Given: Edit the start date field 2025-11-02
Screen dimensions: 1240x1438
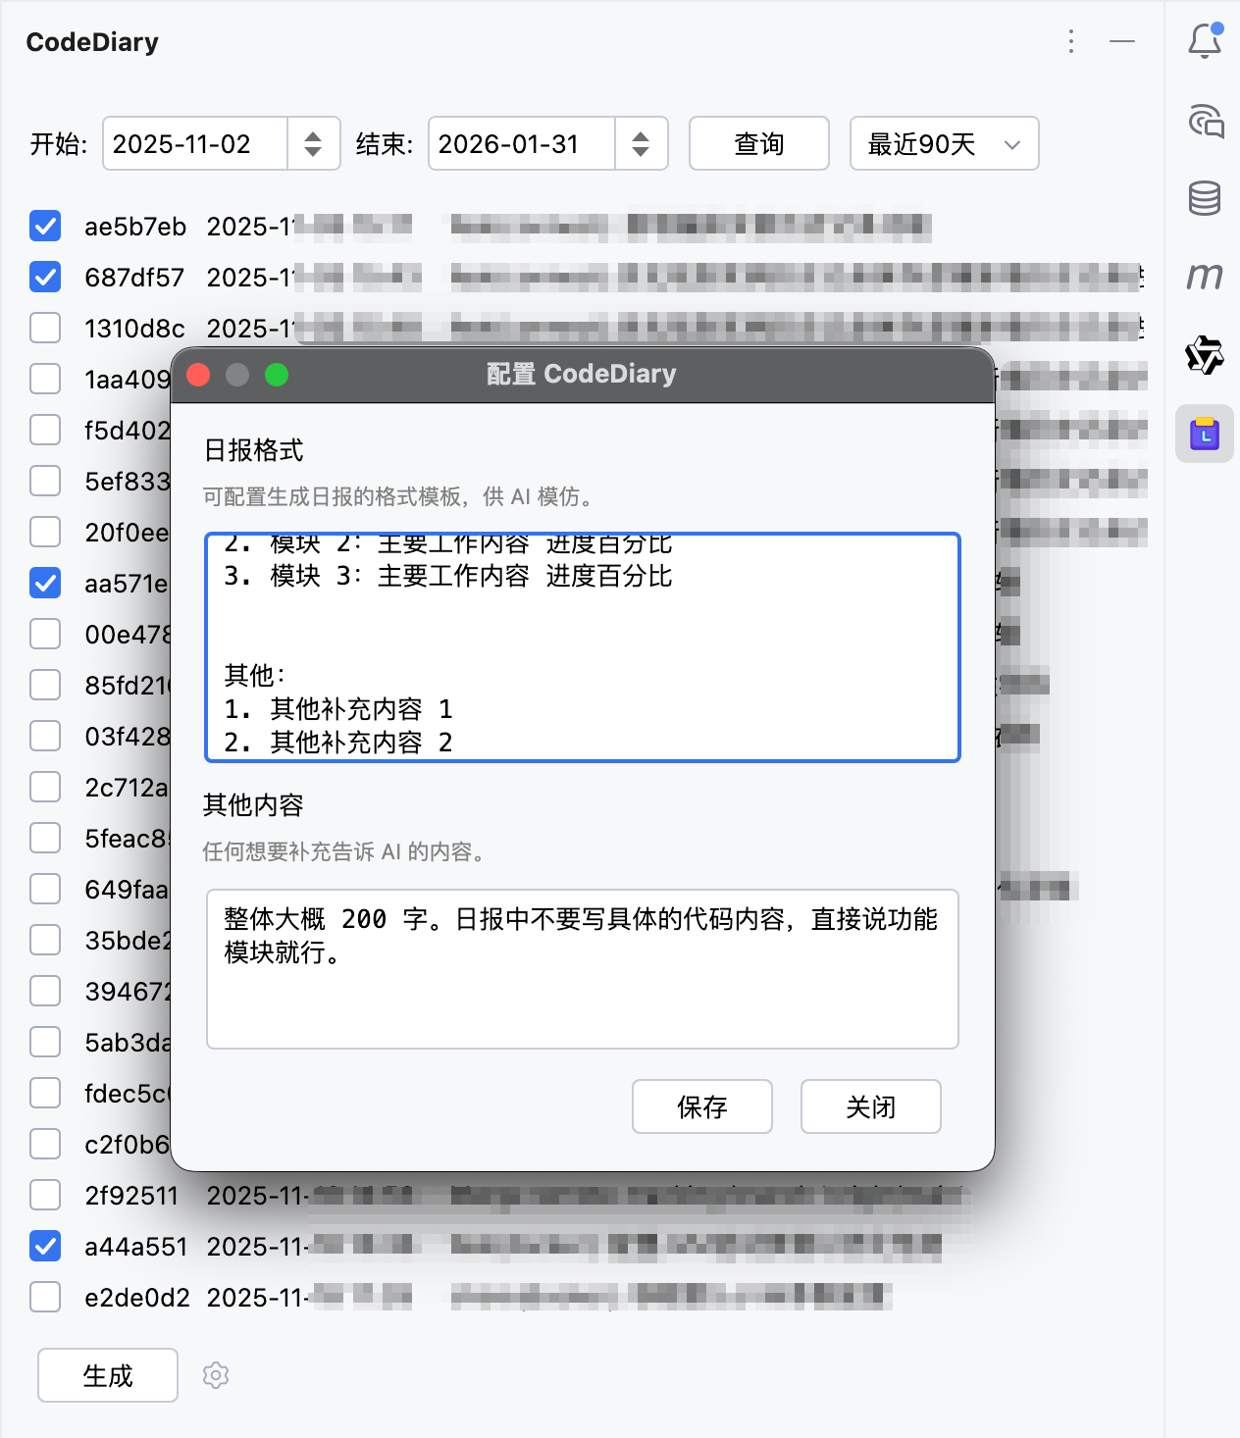Looking at the screenshot, I should (194, 143).
